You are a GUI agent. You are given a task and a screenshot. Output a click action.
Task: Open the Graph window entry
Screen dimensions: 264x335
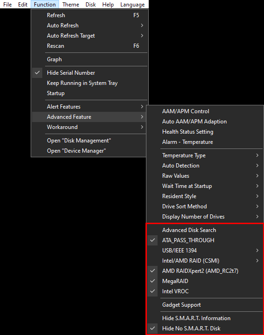[x=90, y=59]
